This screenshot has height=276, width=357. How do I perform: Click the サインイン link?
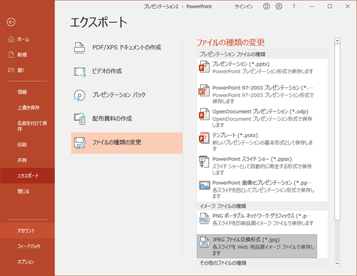(x=244, y=6)
